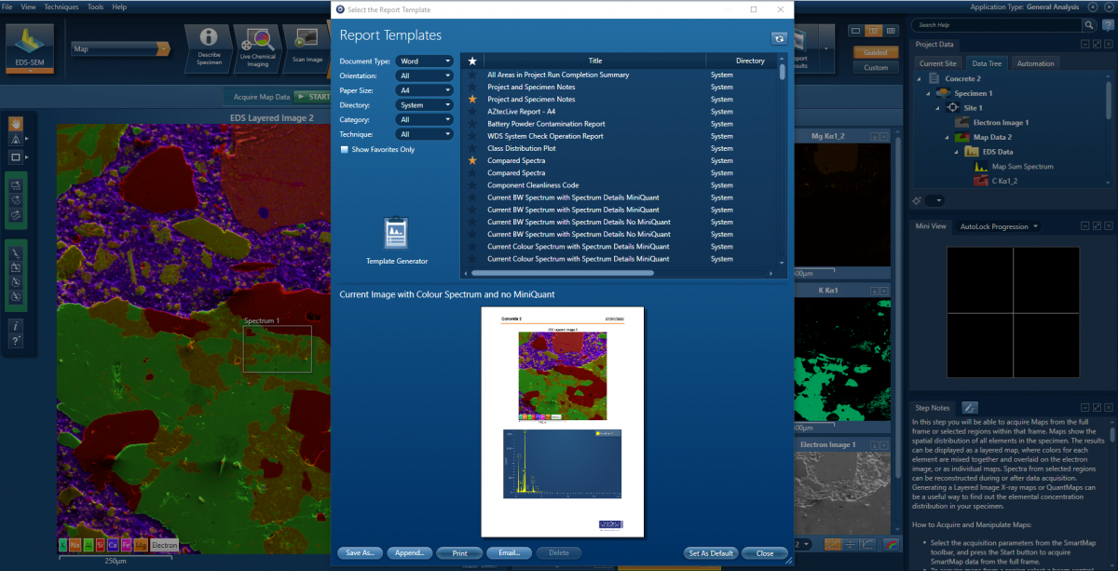Select the hand pan tool
This screenshot has height=571, width=1118.
click(16, 122)
